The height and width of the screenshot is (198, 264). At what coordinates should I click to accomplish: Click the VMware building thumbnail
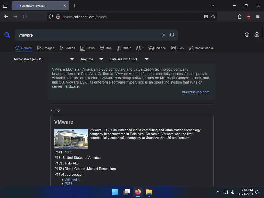pyautogui.click(x=71, y=139)
